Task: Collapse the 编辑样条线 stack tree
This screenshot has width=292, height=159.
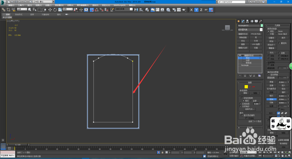Action: tap(242, 56)
